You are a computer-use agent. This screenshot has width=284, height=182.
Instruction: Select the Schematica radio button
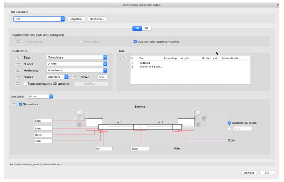pos(81,41)
